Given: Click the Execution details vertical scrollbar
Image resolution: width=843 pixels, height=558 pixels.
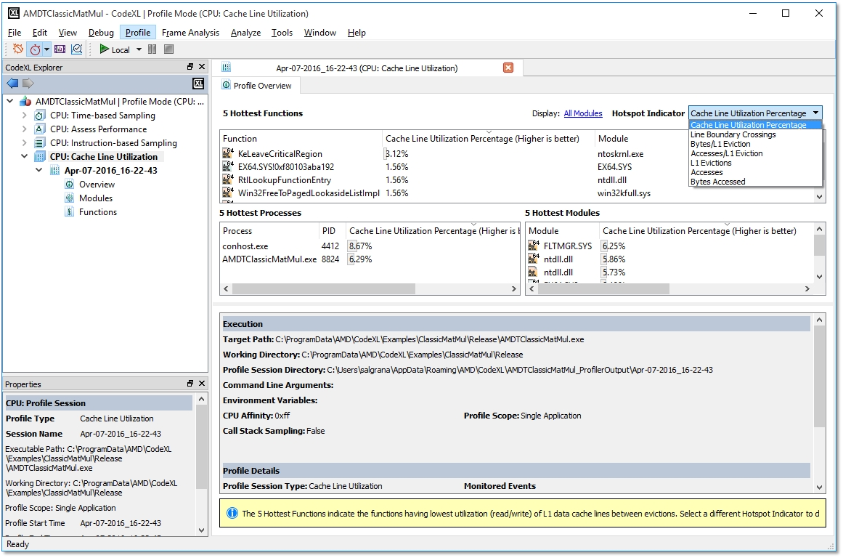Looking at the screenshot, I should coord(819,376).
